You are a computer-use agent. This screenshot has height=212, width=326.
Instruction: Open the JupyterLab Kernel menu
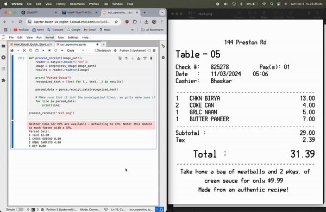[49, 38]
